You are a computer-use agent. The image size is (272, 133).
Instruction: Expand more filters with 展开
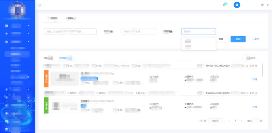click(x=256, y=39)
